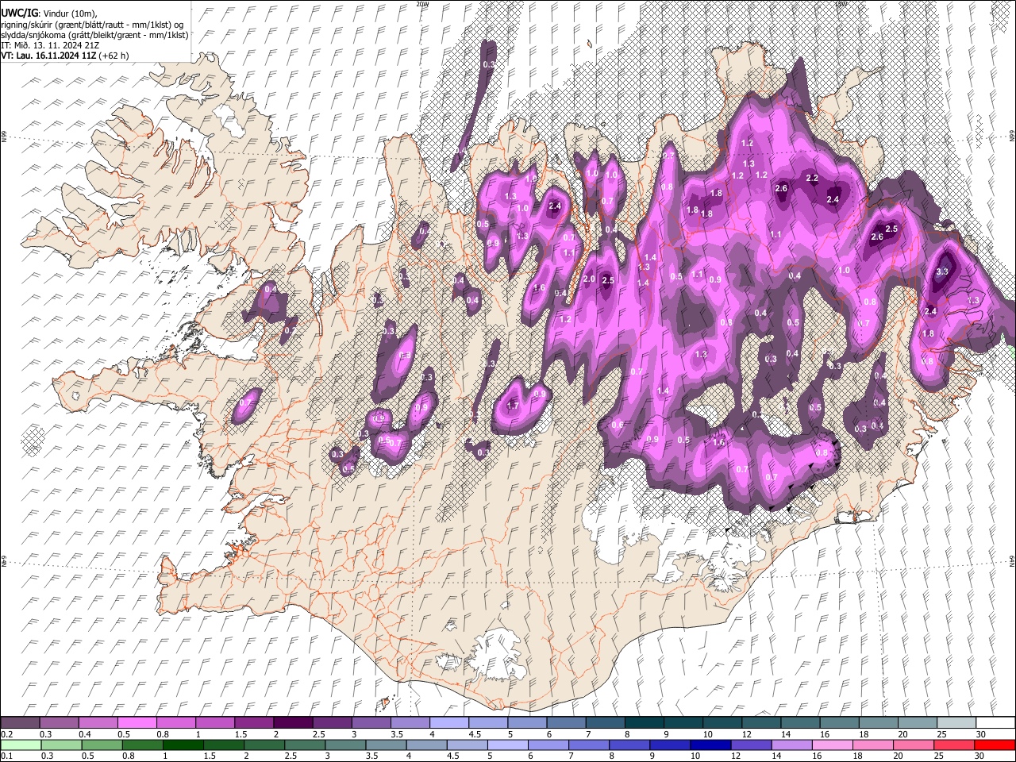Screen dimensions: 1016x762
Task: Select the '0.4' label in the top legend
Action: pos(85,734)
